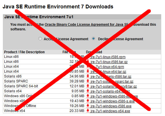Screen dimensions: 165x116
Task: Click red download arrow for linux-i586.tar.gz
Action: [x=88, y=61]
